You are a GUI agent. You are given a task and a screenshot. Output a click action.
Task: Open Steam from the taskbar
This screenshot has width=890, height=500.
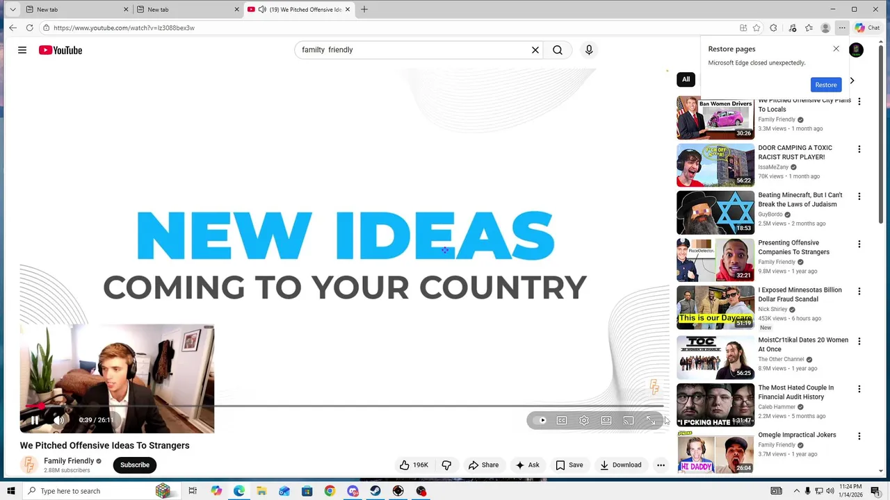tap(375, 491)
